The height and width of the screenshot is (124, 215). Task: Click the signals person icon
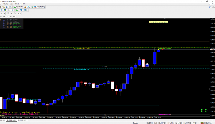(29, 7)
